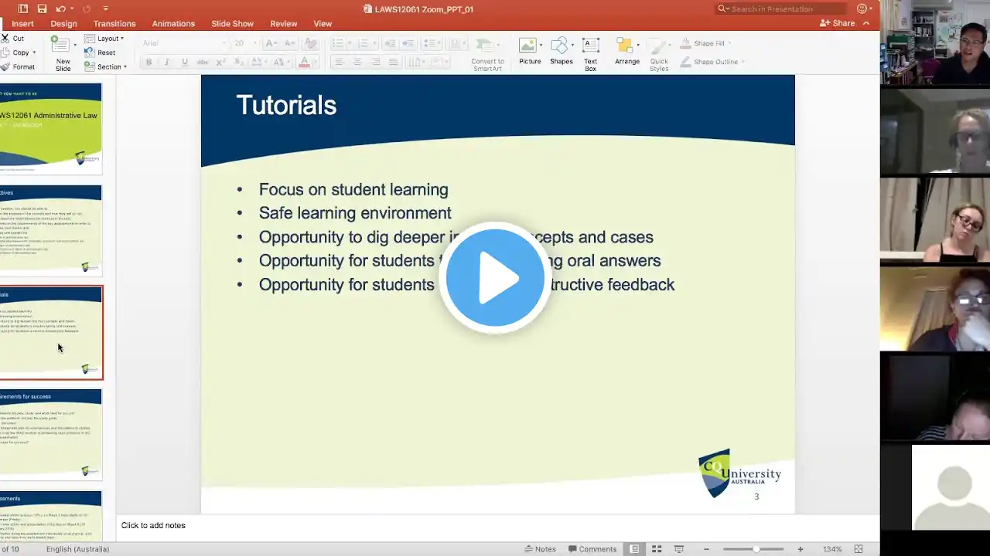990x556 pixels.
Task: Open the Section dropdown
Action: click(106, 67)
